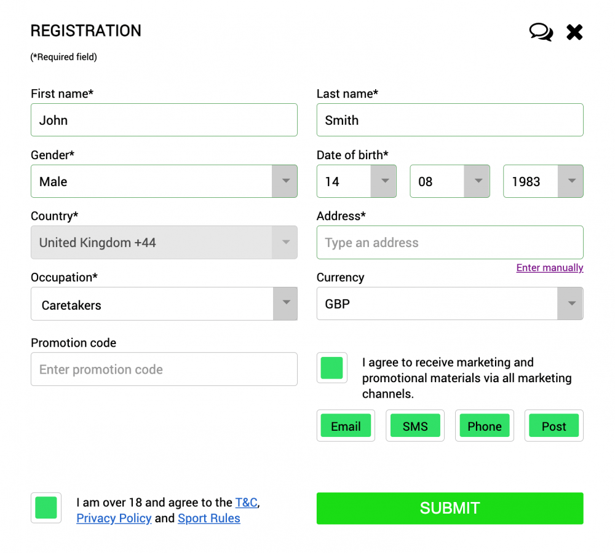The width and height of the screenshot is (615, 553).
Task: Open the T&C link
Action: pos(246,503)
